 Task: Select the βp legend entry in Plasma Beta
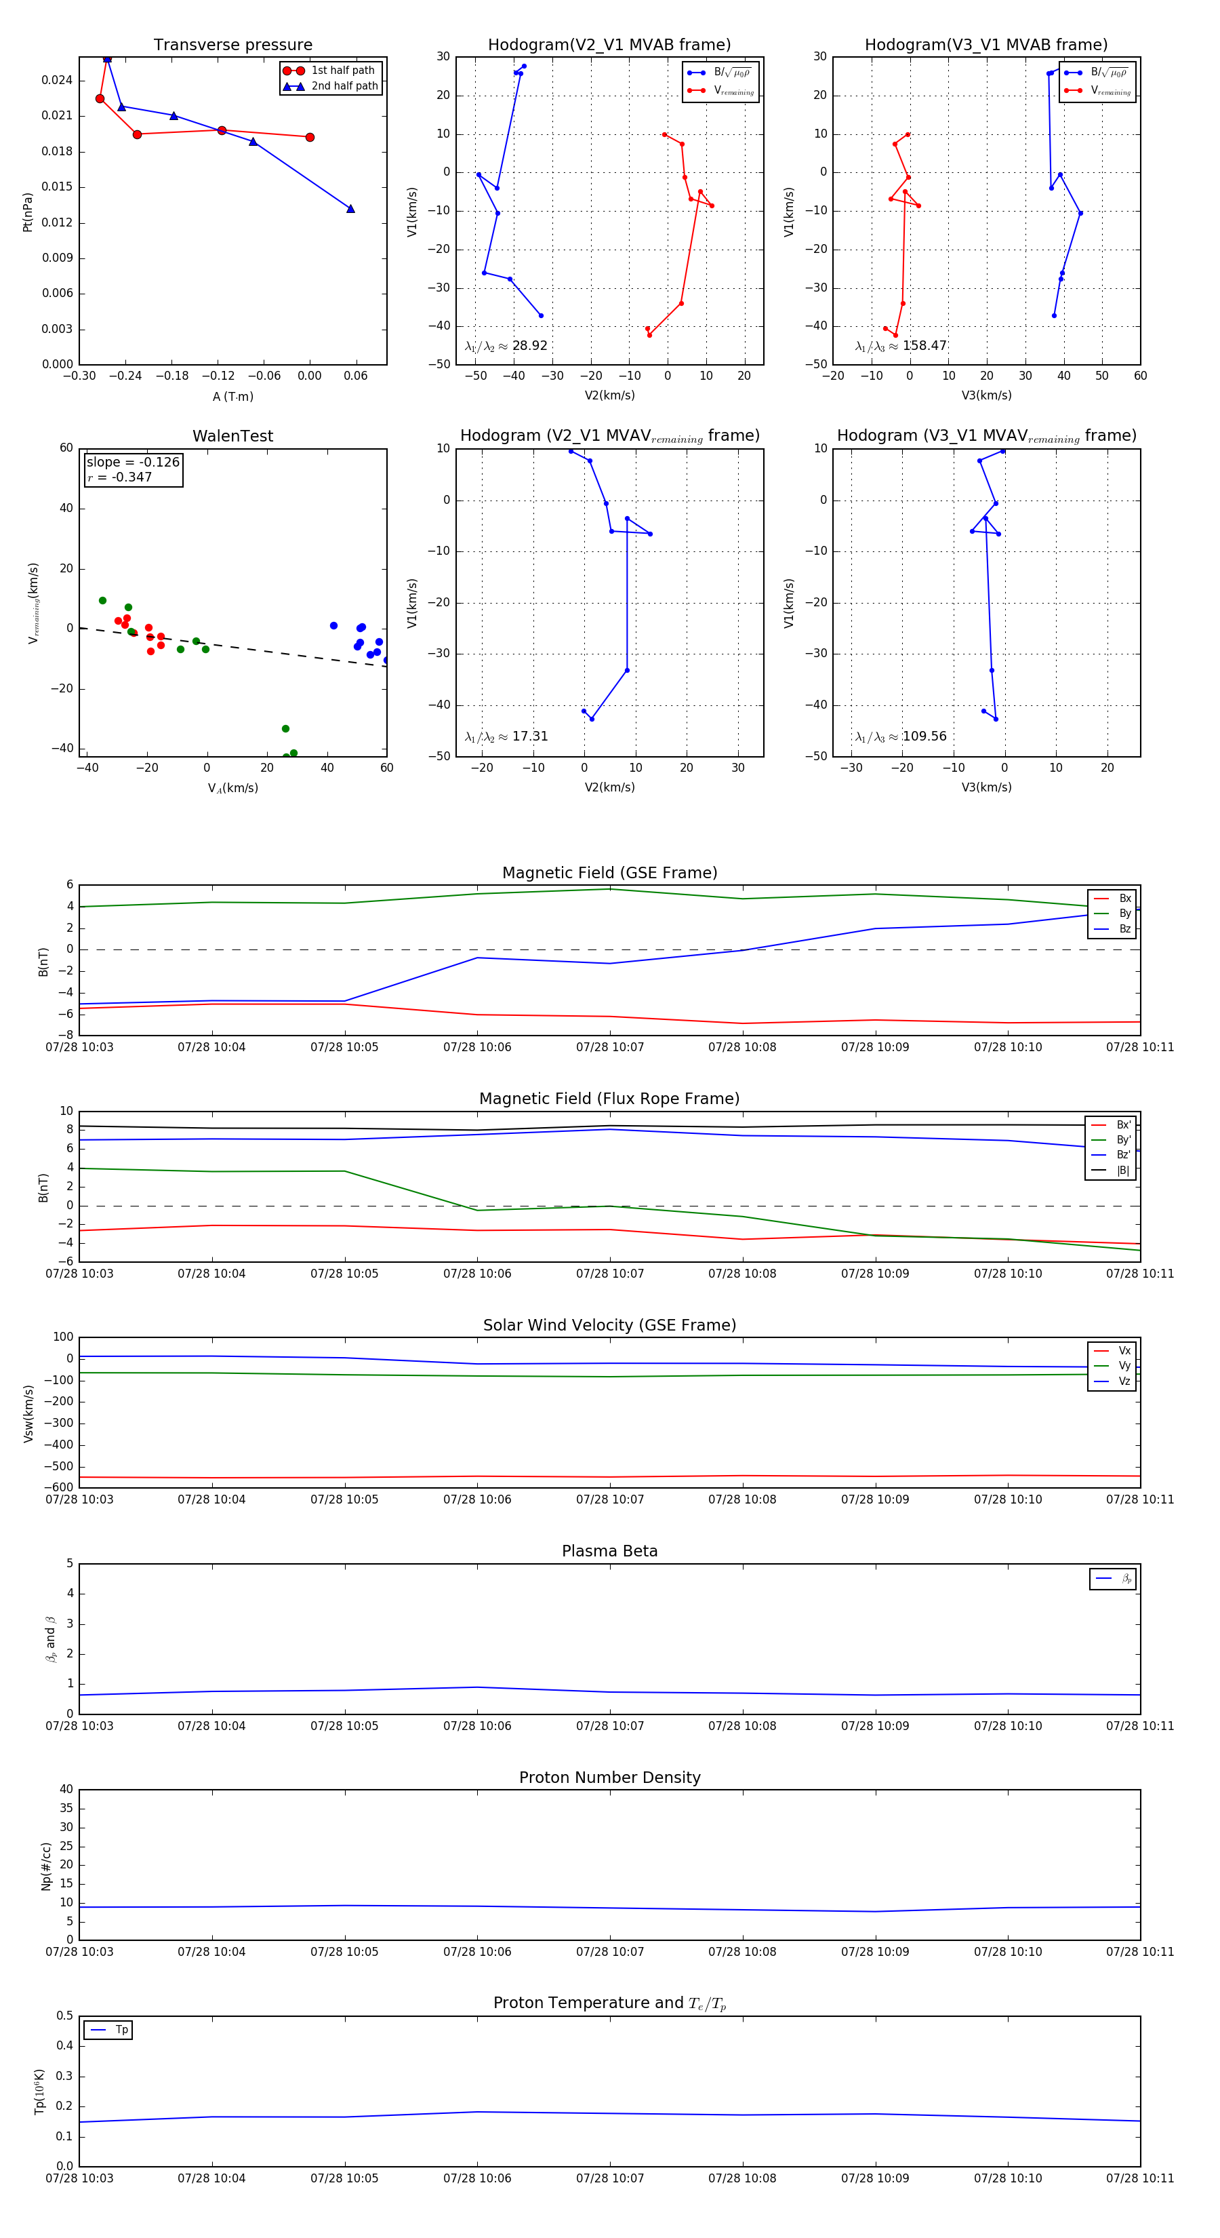tap(1113, 1579)
